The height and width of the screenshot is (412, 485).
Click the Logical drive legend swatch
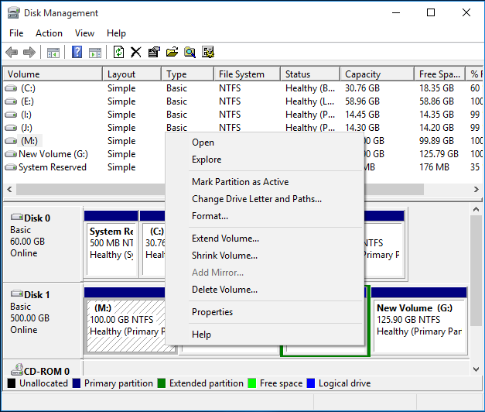pyautogui.click(x=311, y=383)
